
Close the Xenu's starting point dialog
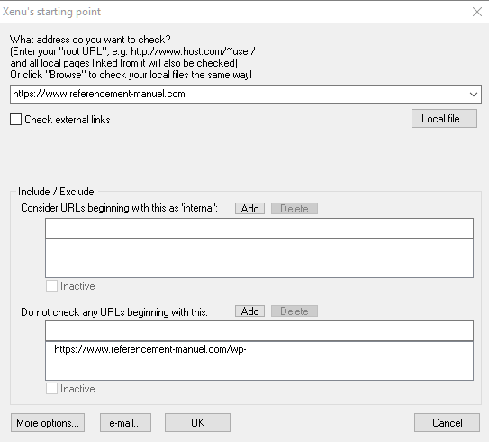tap(476, 12)
